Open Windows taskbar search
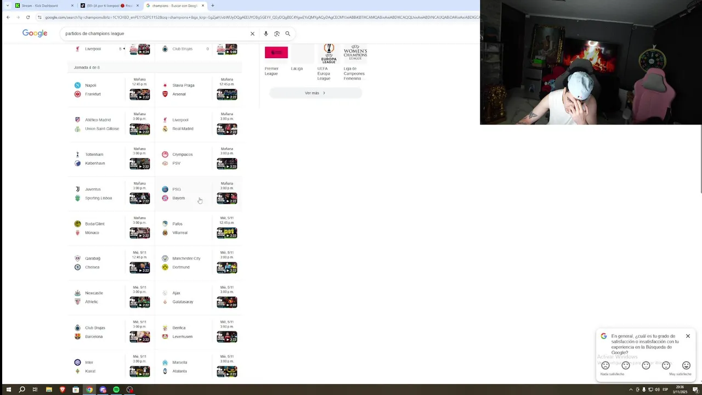The image size is (702, 395). (x=22, y=390)
